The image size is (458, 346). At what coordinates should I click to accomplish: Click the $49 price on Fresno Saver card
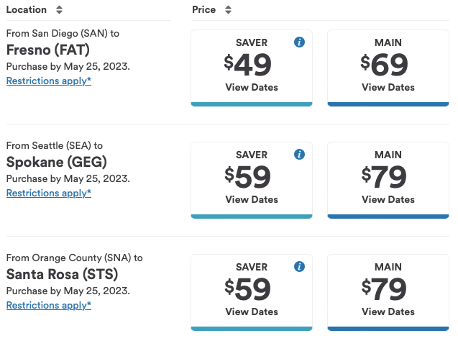tap(248, 65)
